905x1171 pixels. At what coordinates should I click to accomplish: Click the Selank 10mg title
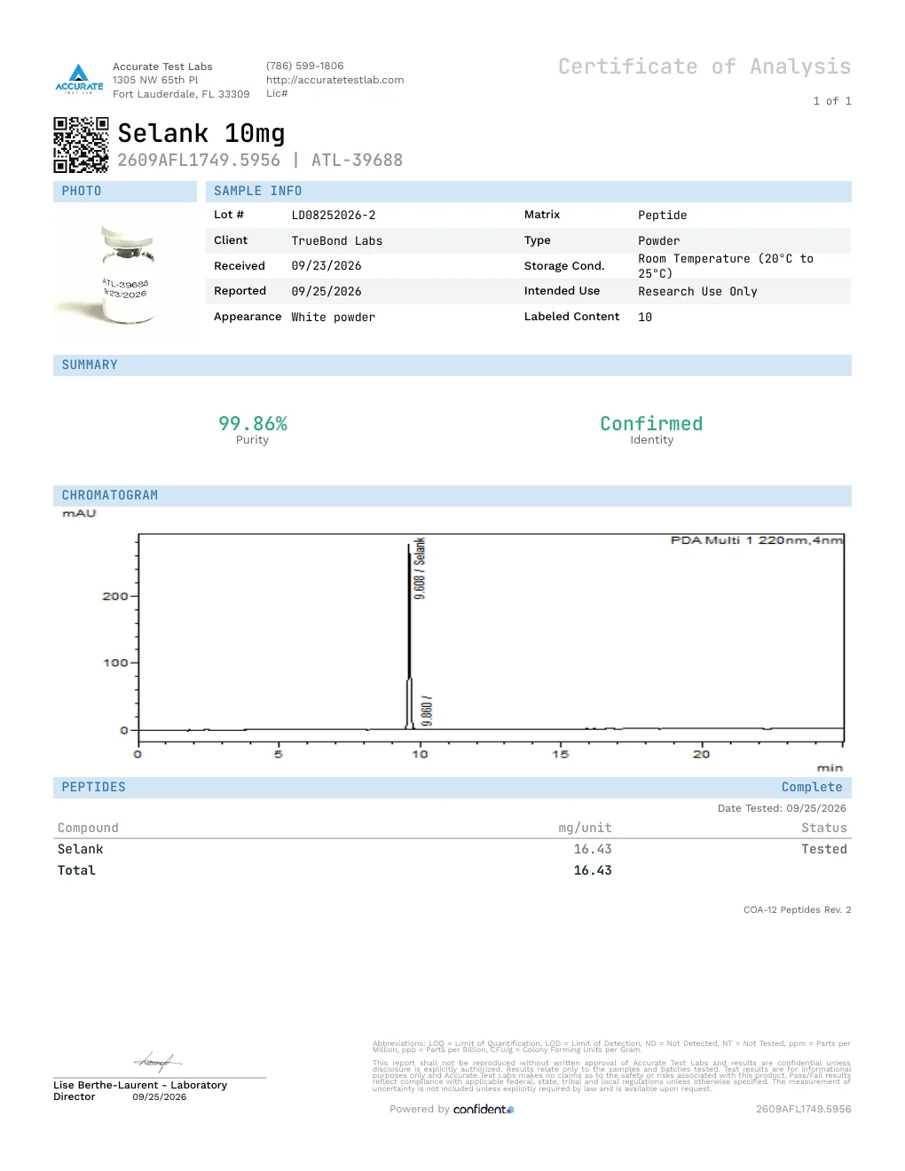[x=201, y=133]
